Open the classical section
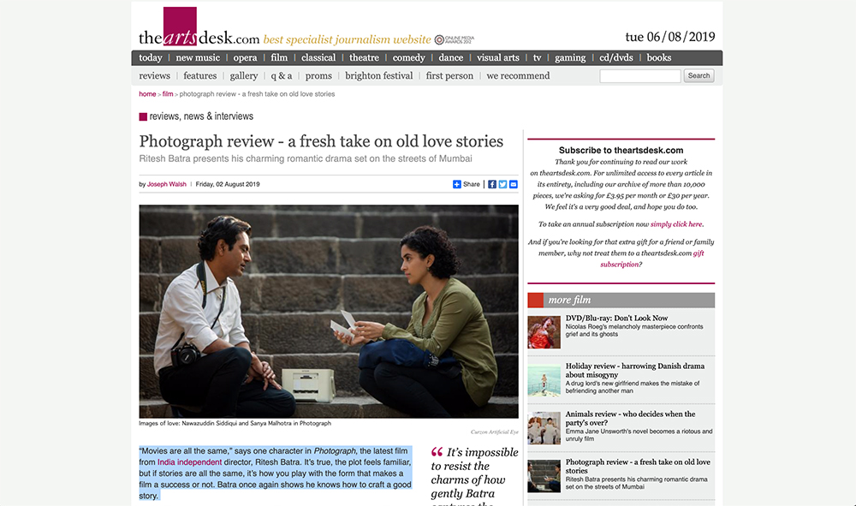This screenshot has width=856, height=506. pyautogui.click(x=318, y=58)
